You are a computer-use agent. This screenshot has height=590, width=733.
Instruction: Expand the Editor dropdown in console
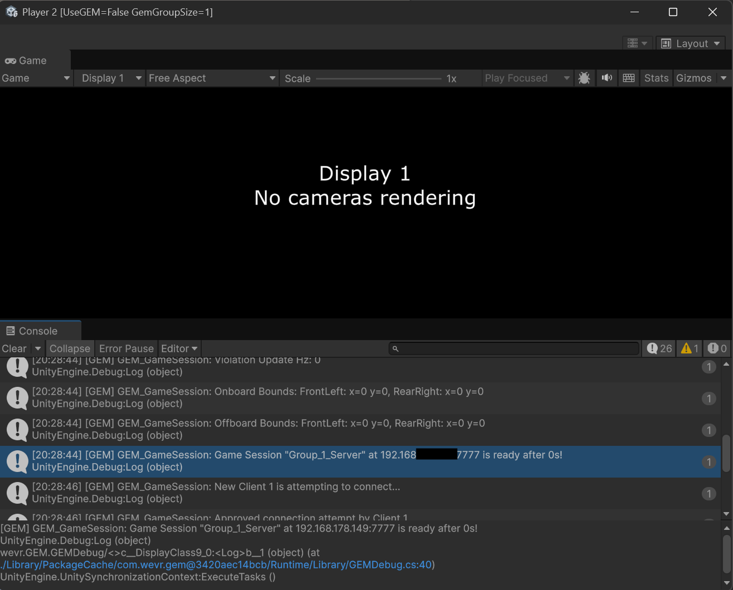pyautogui.click(x=179, y=348)
